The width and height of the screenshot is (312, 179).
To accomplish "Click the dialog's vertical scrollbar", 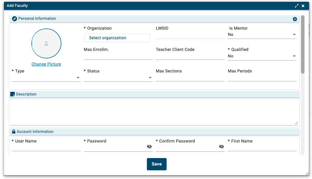I will click(303, 45).
